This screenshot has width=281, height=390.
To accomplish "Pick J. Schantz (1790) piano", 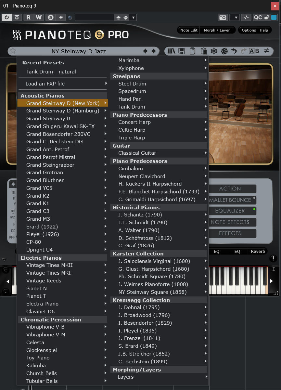I will pyautogui.click(x=159, y=215).
